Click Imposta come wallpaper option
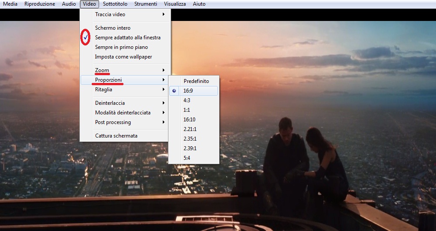 click(124, 57)
